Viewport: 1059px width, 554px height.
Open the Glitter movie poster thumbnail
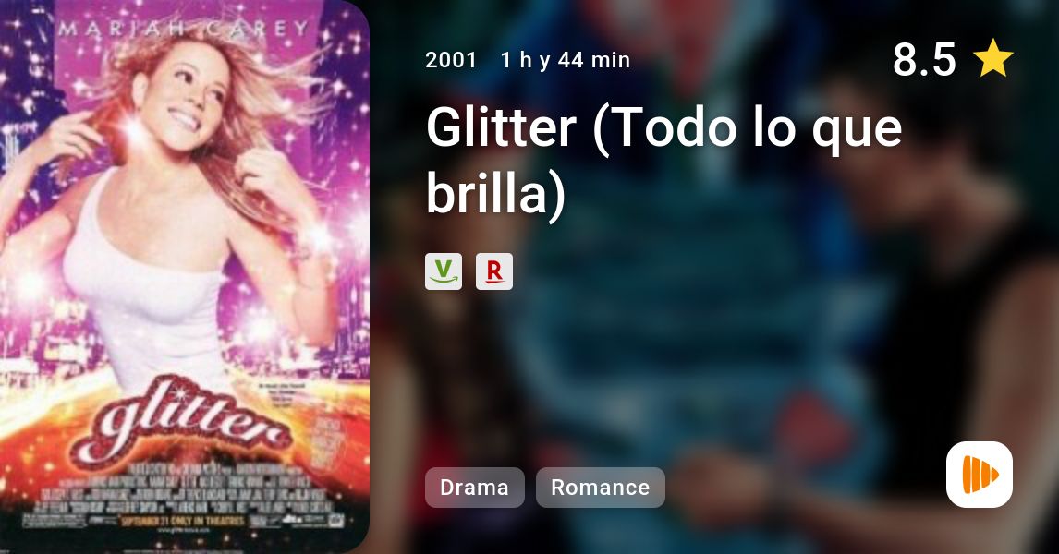pyautogui.click(x=185, y=277)
